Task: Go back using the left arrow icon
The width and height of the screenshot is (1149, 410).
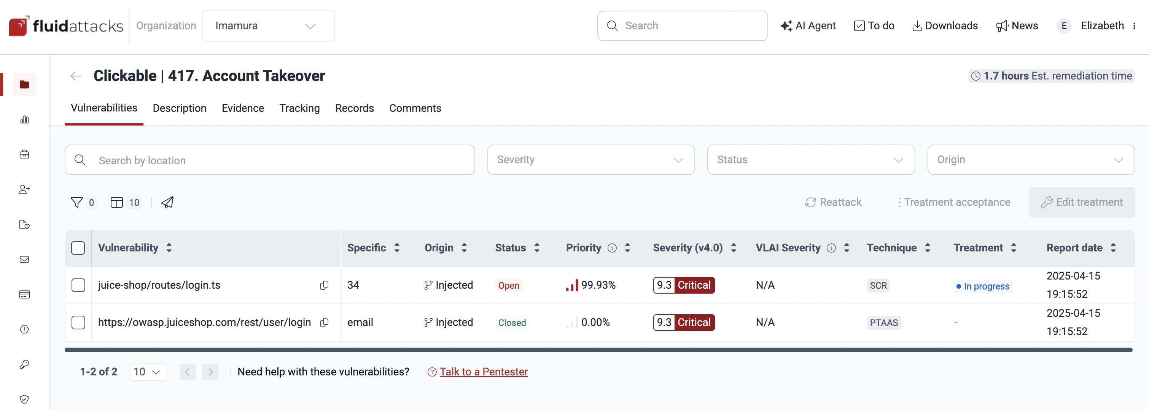Action: coord(76,76)
